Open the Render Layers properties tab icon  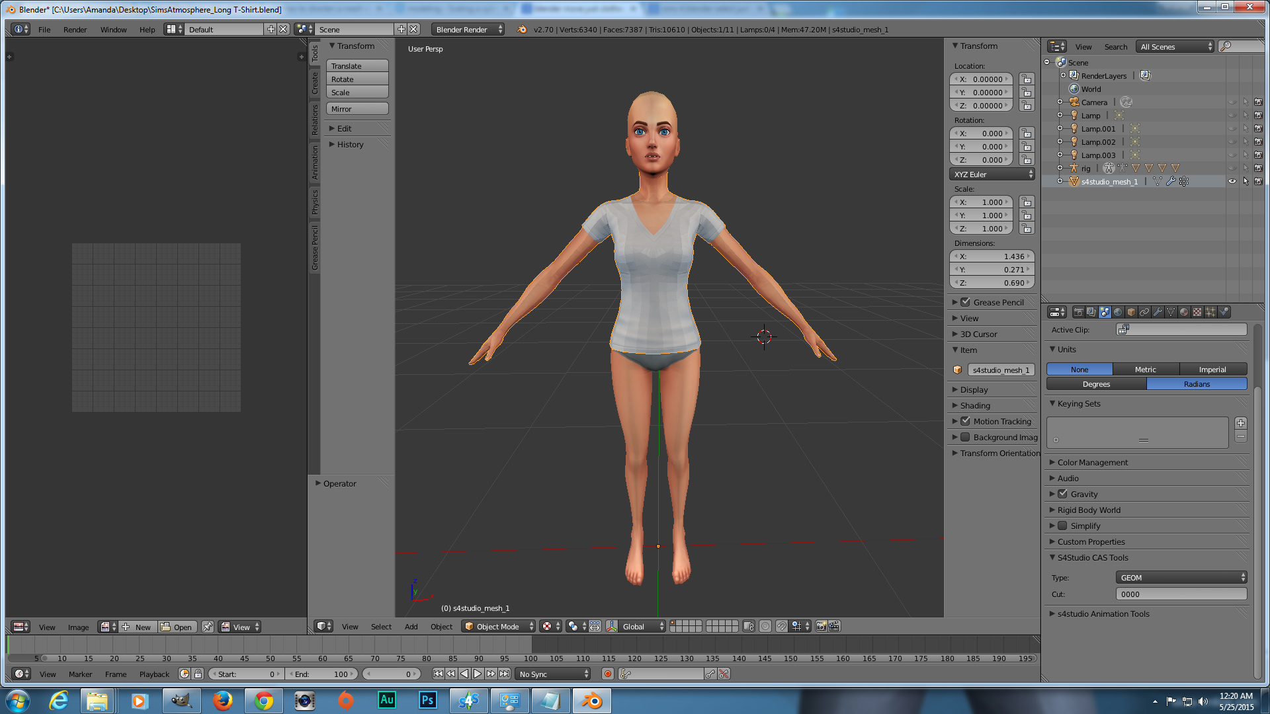click(x=1091, y=312)
